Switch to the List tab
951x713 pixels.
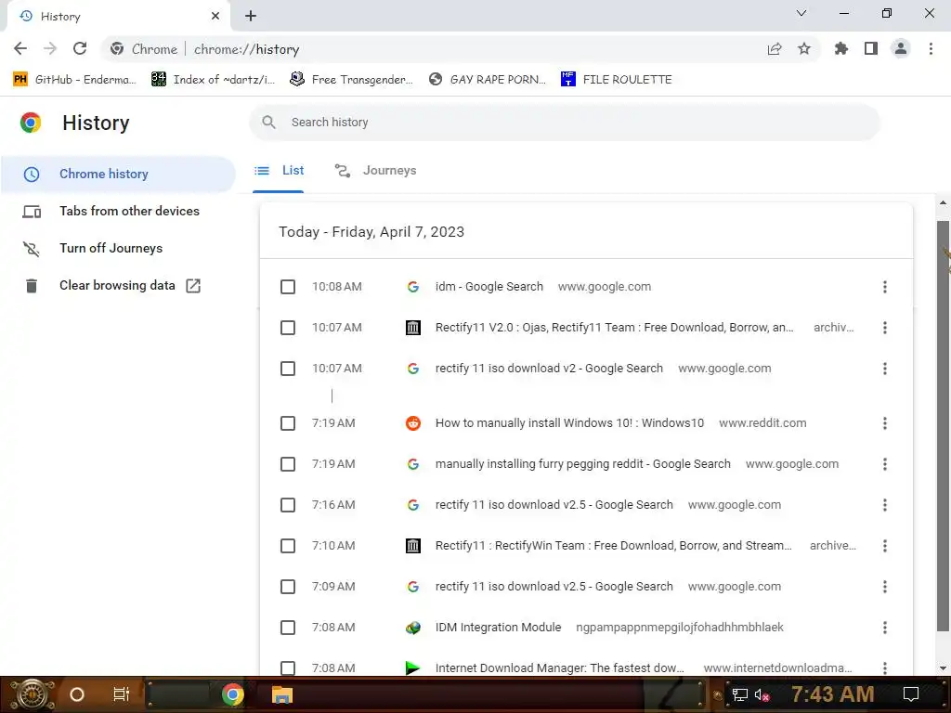pos(279,171)
